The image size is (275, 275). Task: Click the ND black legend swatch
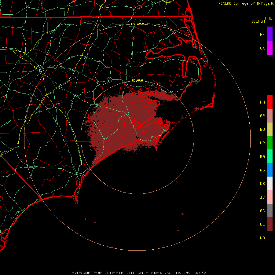[x=270, y=238]
